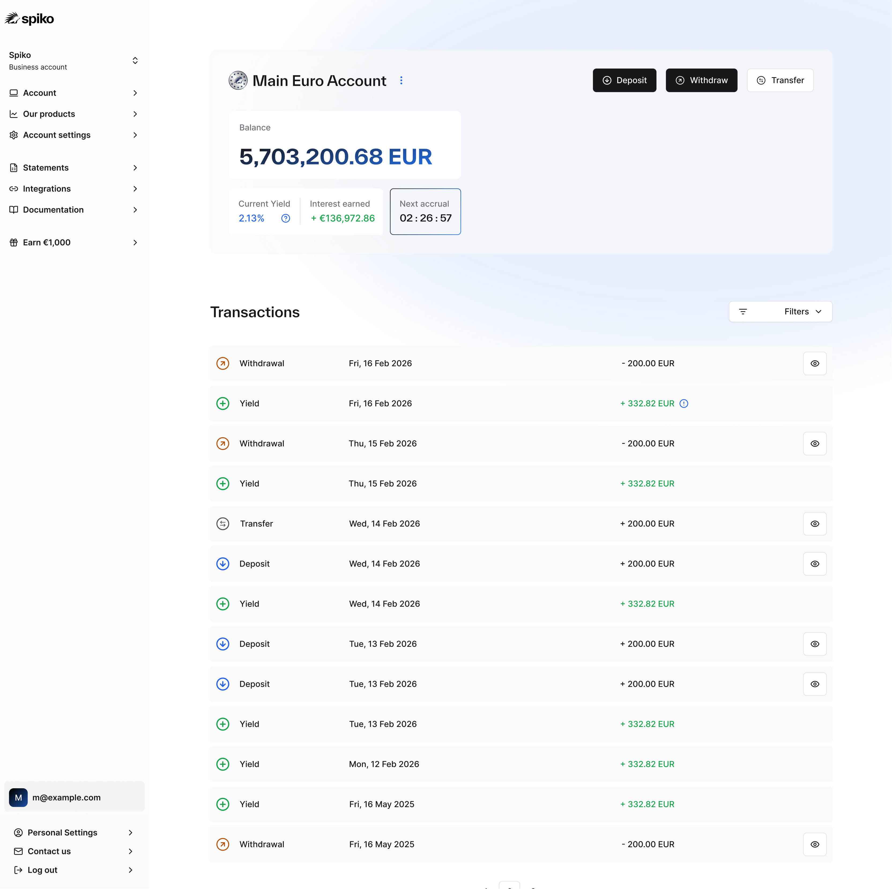
Task: Open the Main Euro Account options menu
Action: (x=402, y=80)
